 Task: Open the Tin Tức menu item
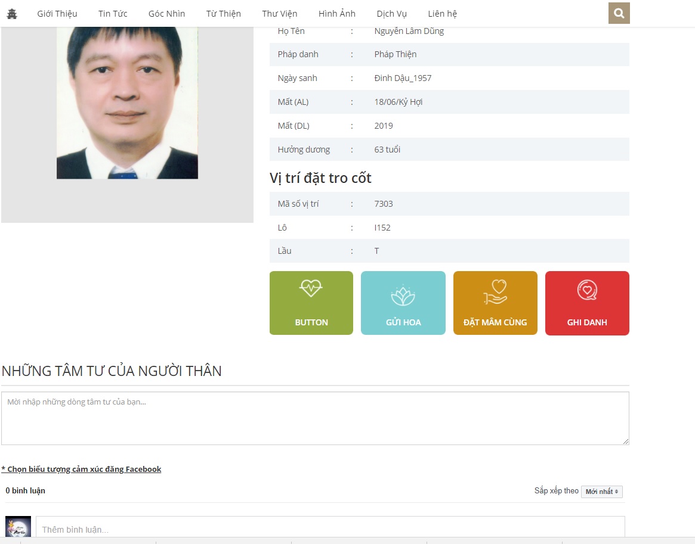[113, 14]
